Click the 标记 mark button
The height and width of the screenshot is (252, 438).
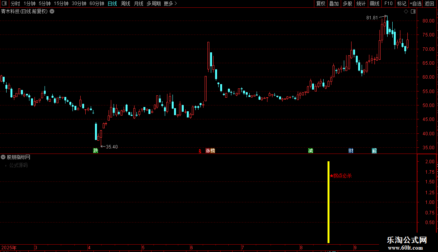click(402, 3)
